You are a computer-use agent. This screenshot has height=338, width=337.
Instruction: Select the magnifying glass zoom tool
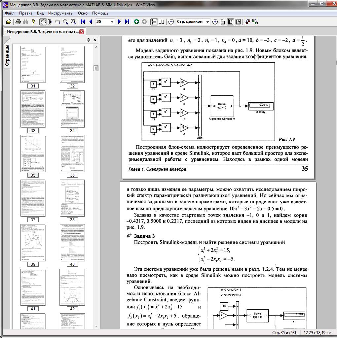coord(65,22)
